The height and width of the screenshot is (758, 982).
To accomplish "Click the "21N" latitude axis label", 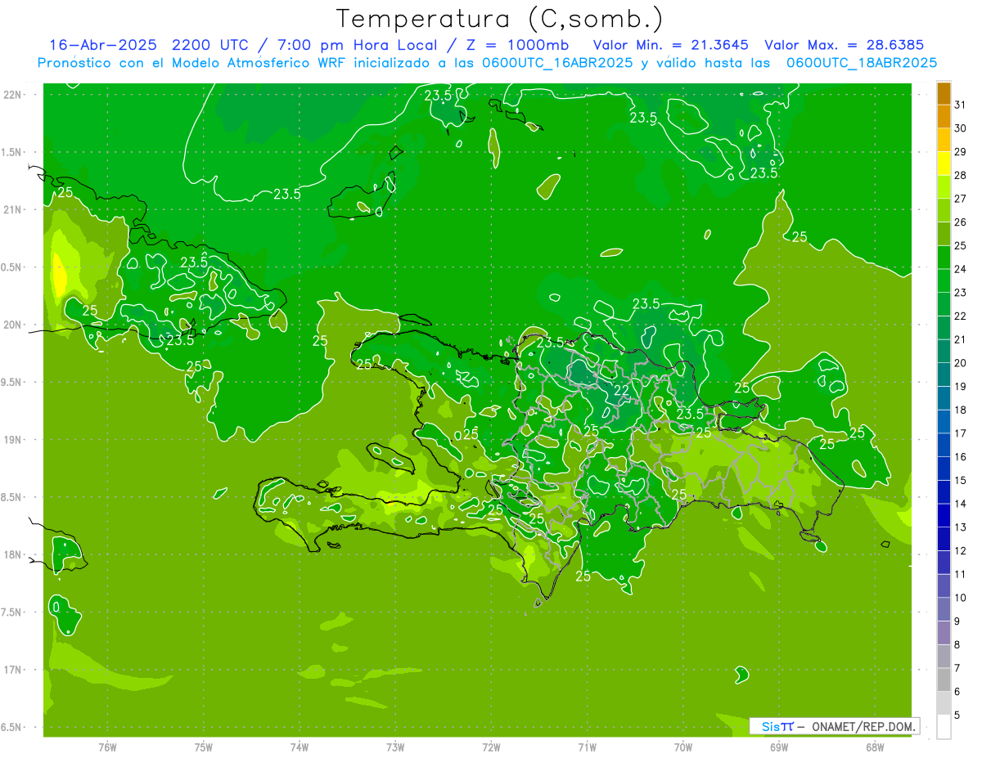I will coord(11,209).
